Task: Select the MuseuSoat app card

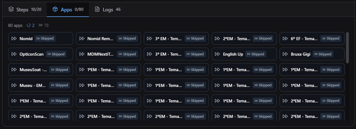Action: pyautogui.click(x=41, y=70)
